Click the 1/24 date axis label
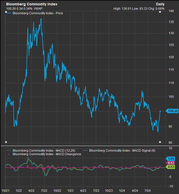 [x=122, y=190]
